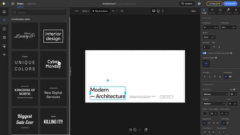Switch to mobile device view
The width and height of the screenshot is (240, 135).
[163, 11]
